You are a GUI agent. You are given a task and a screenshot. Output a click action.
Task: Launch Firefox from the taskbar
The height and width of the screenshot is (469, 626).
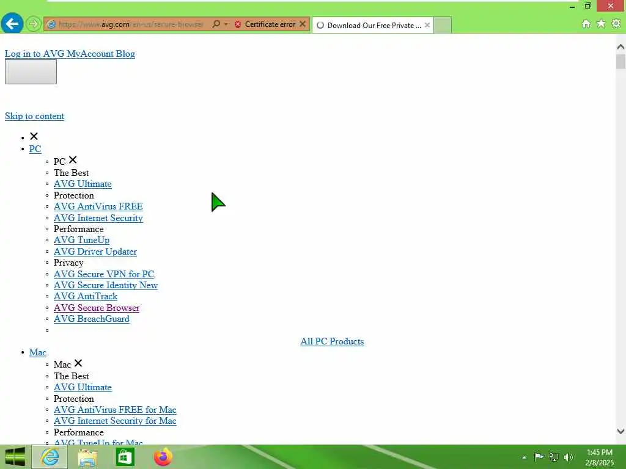(163, 457)
